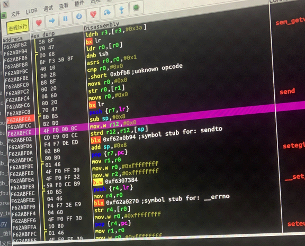Select address F62ABFC0
The width and height of the screenshot is (305, 246).
pos(17,86)
